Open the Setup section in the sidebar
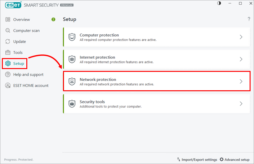Viewport: 254px width, 164px height. (19, 64)
